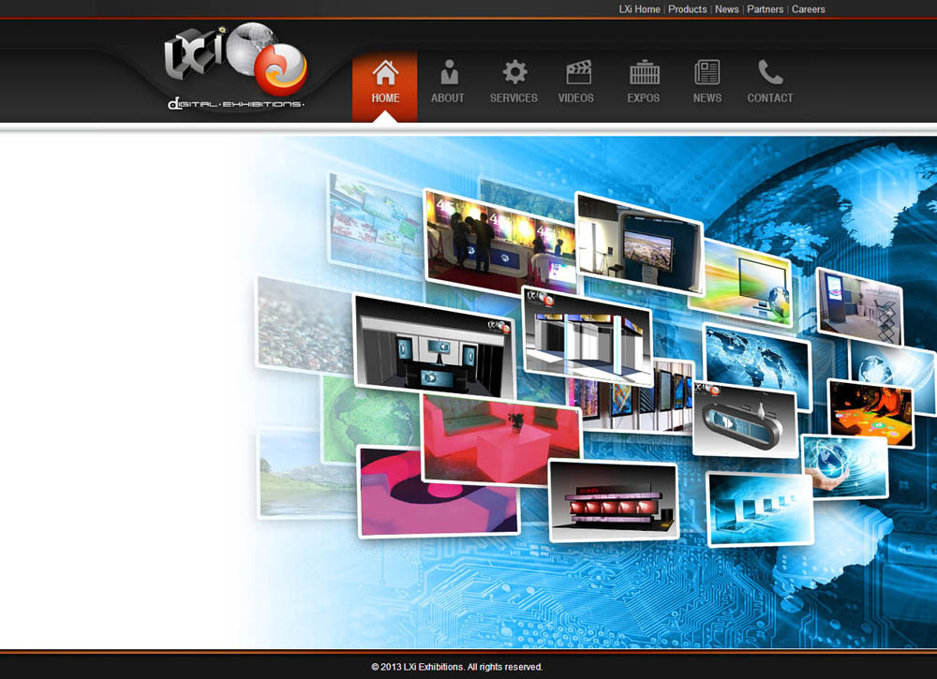The width and height of the screenshot is (937, 679).
Task: Select the Services gear icon
Action: 514,72
